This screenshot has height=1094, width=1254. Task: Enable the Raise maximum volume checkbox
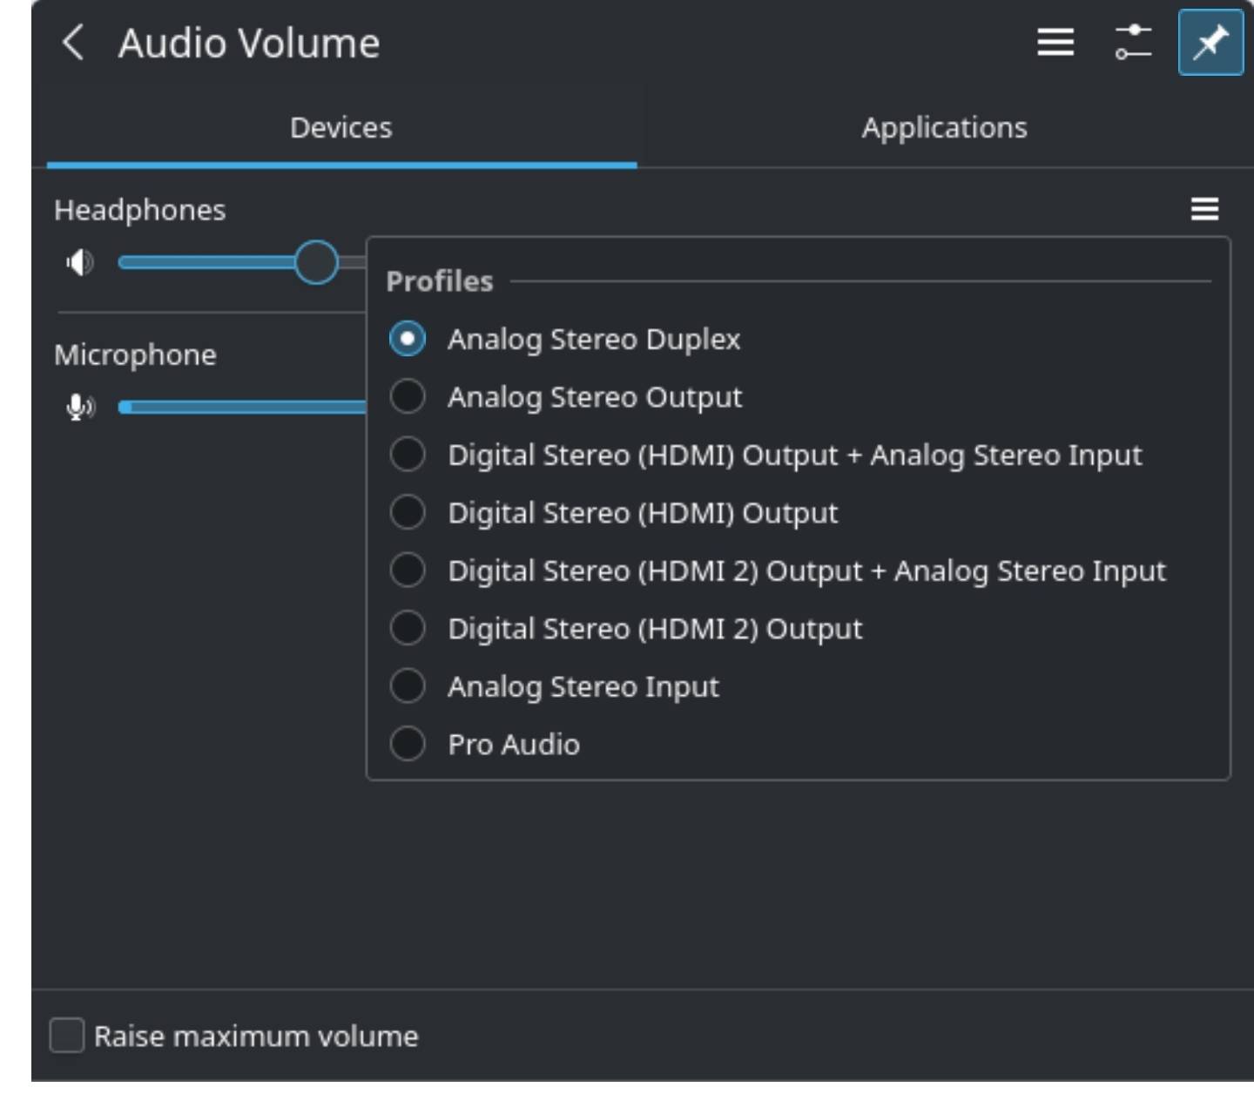67,1036
